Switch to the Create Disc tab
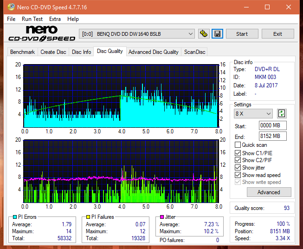The height and width of the screenshot is (249, 303). point(53,52)
